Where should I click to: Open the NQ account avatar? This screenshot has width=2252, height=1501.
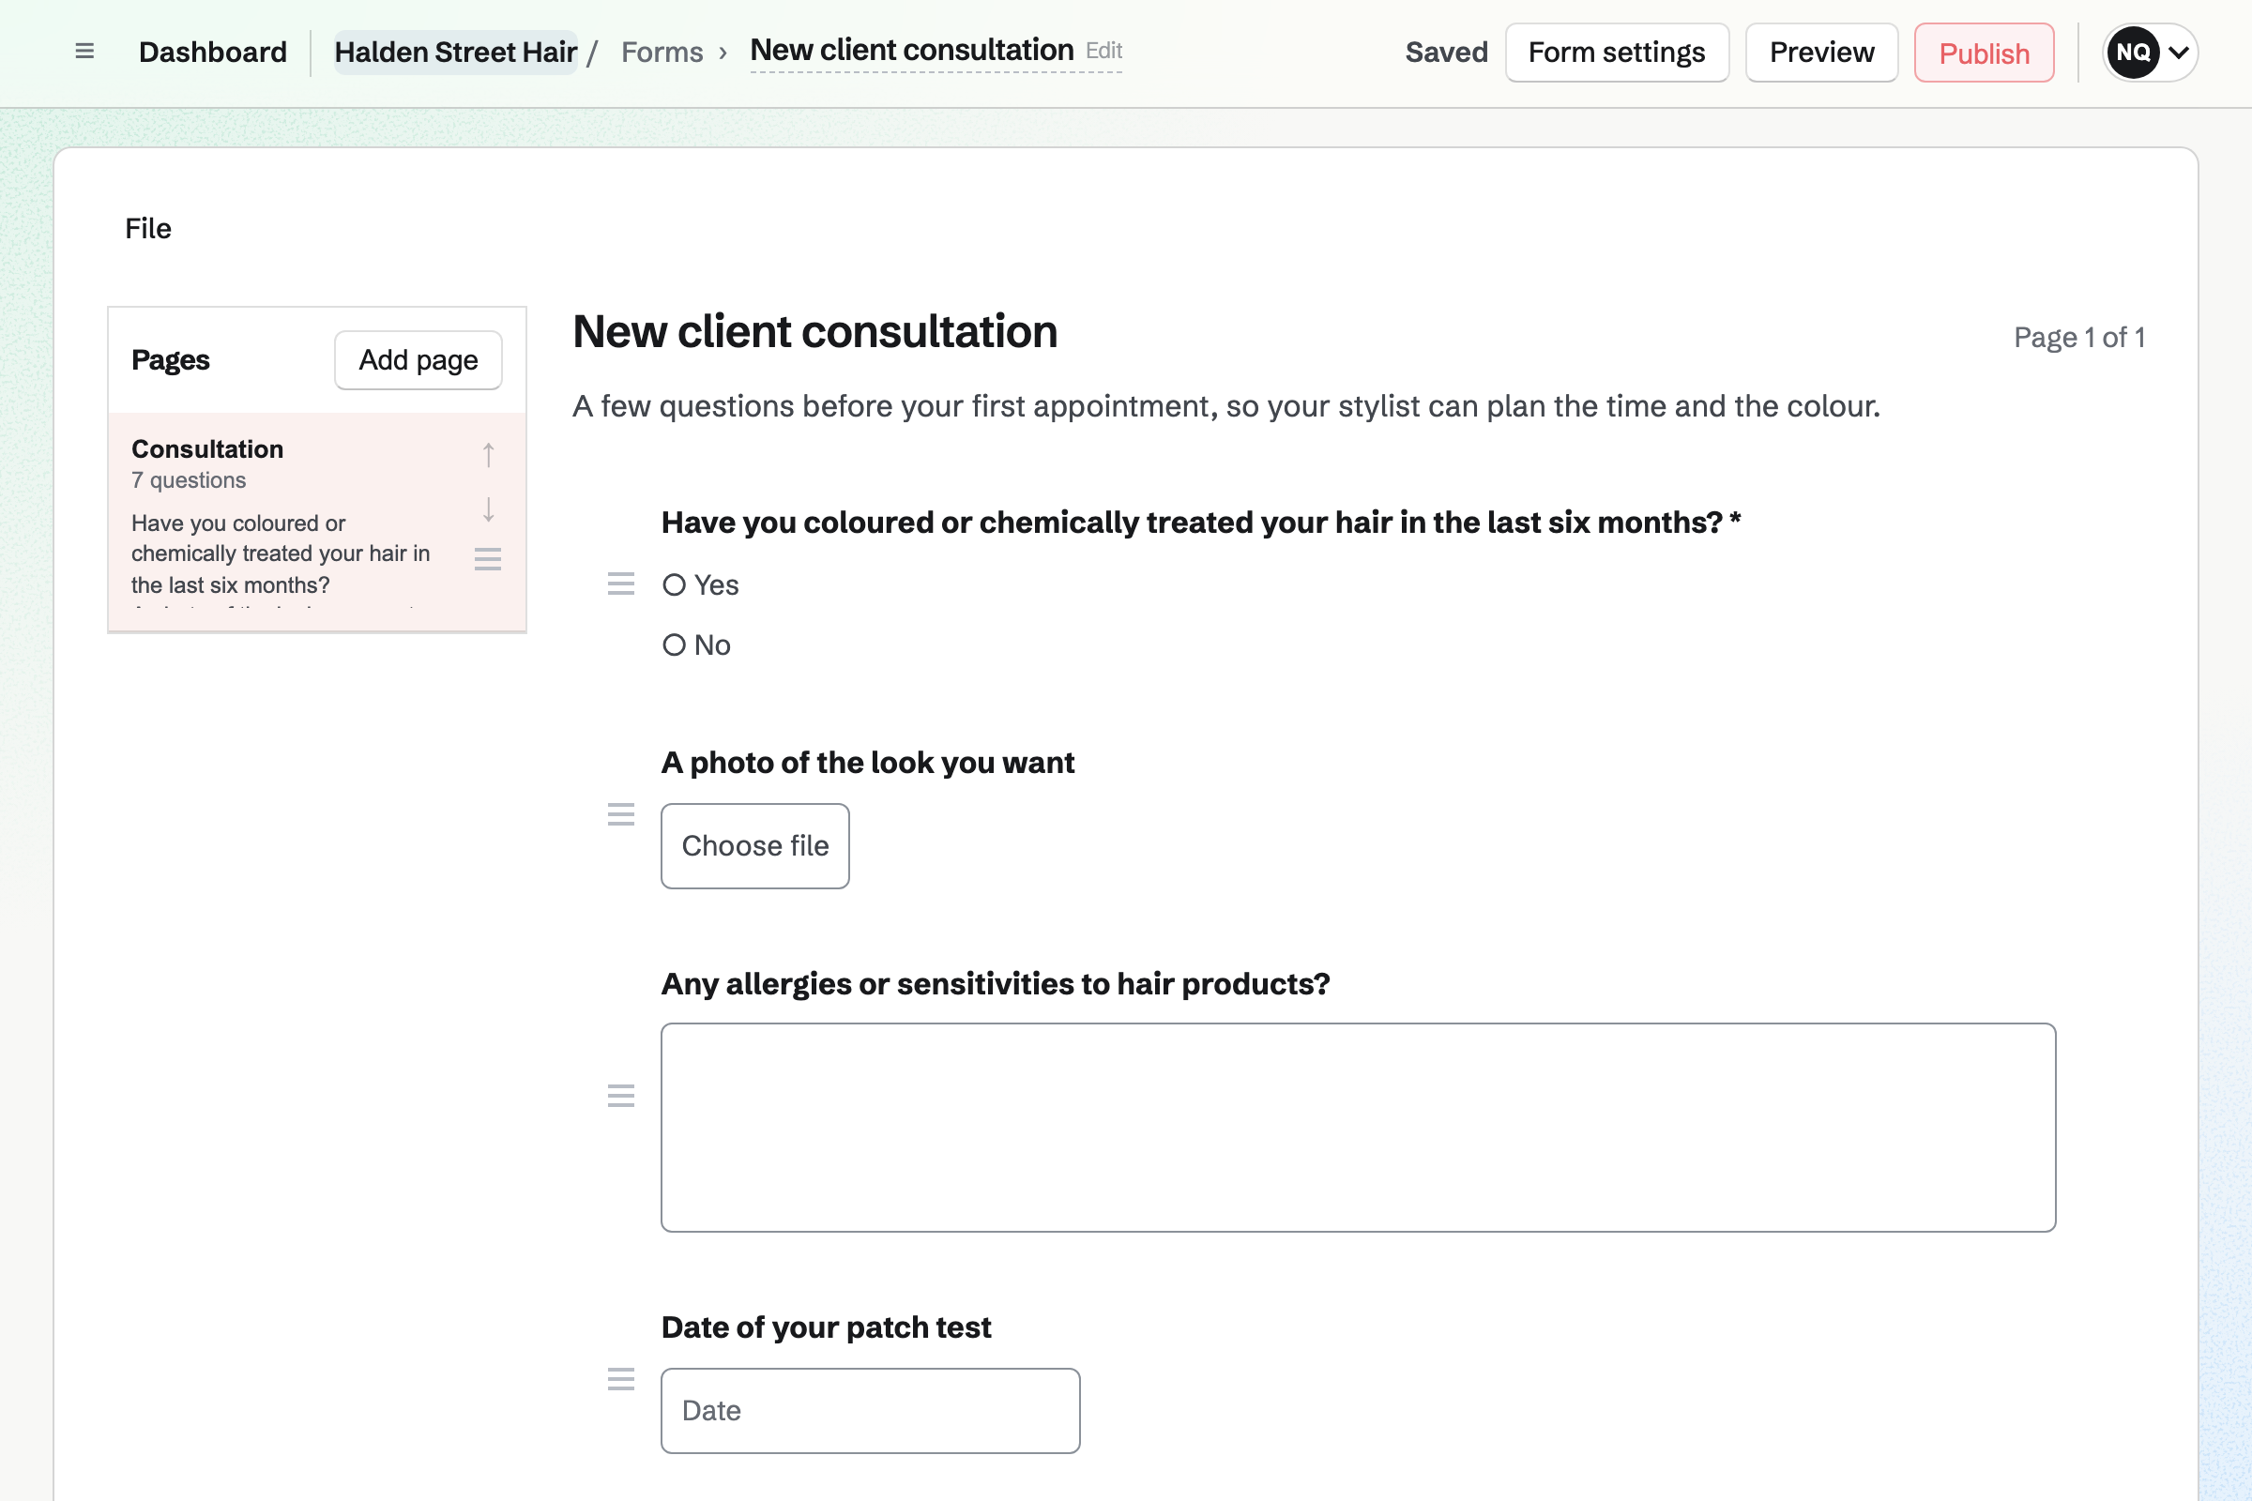[x=2132, y=53]
